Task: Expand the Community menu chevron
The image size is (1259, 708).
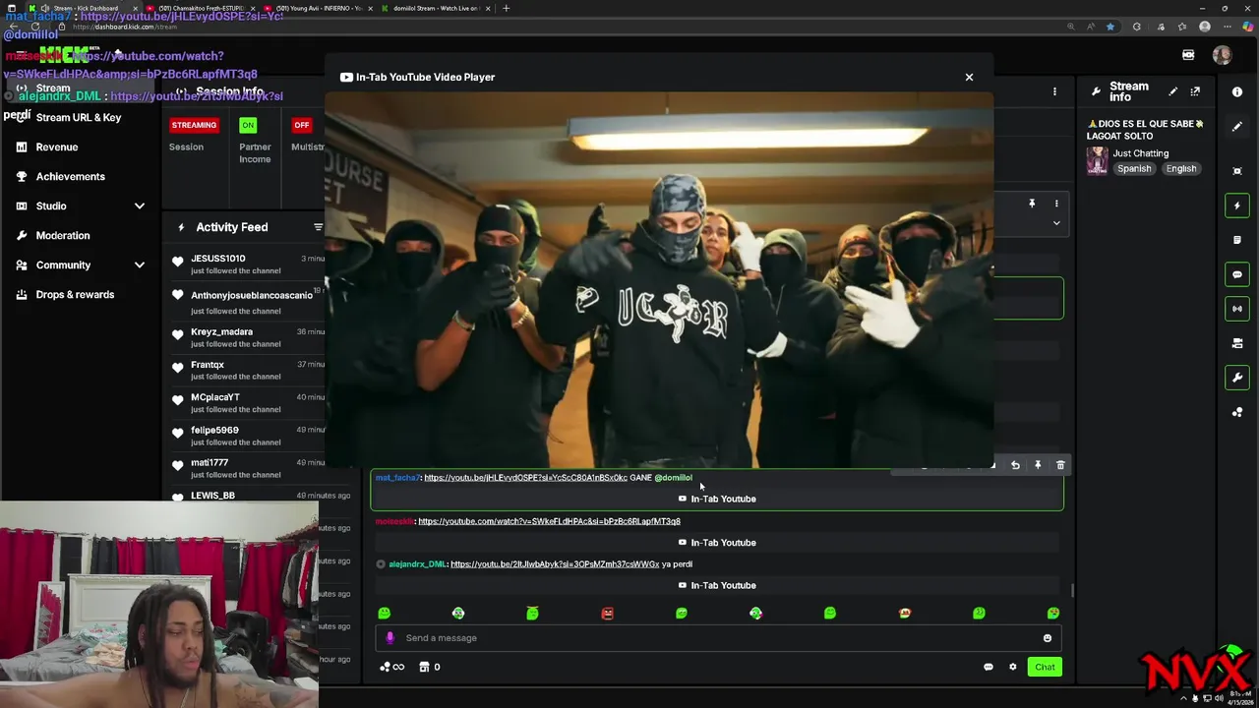Action: coord(140,265)
